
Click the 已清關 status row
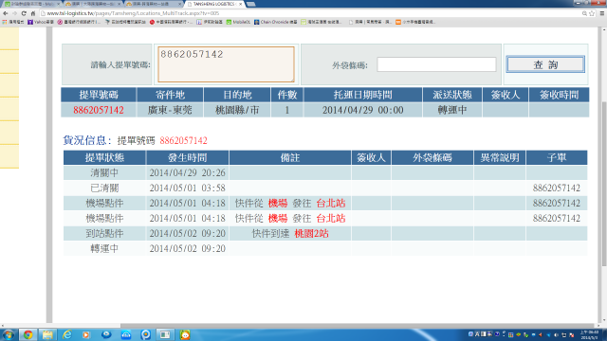325,188
